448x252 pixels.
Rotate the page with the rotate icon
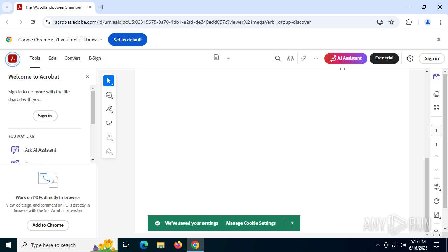(436, 201)
